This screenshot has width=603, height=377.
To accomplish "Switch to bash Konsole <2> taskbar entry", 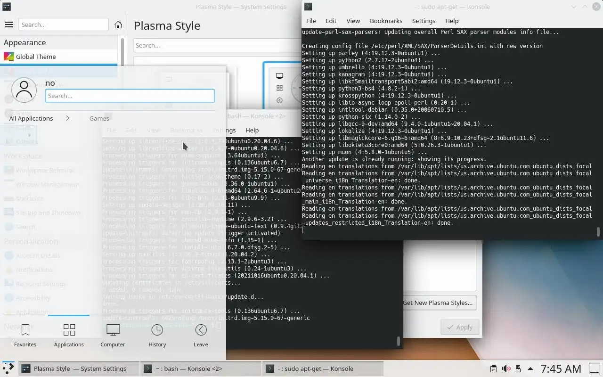I will tap(201, 369).
